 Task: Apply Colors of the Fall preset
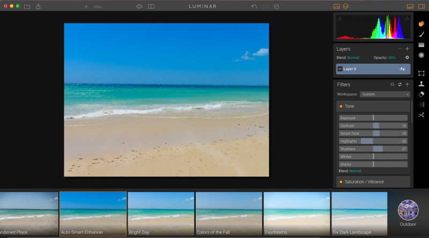229,214
